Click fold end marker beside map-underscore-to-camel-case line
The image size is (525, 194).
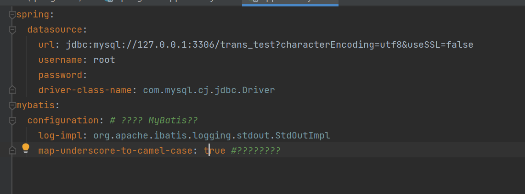[12, 150]
